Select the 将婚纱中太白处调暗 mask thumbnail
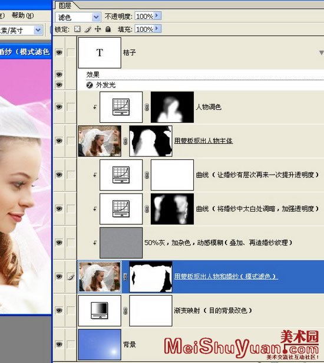 [x=172, y=209]
